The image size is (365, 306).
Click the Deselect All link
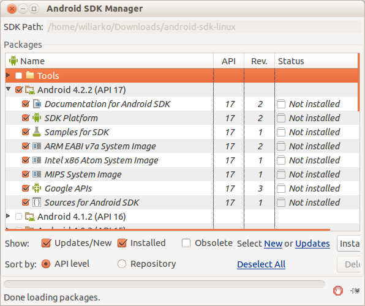tap(261, 264)
